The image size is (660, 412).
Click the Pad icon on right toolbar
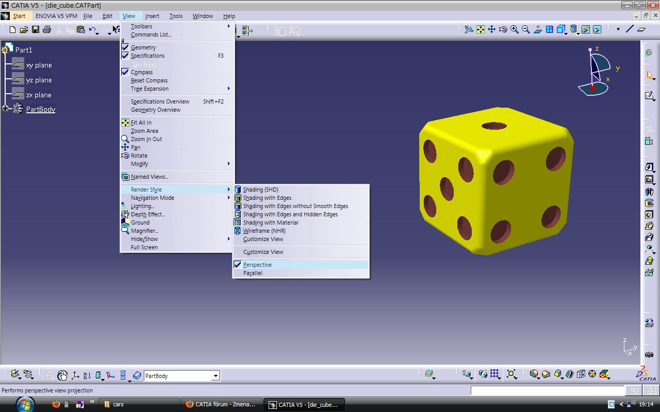point(650,168)
